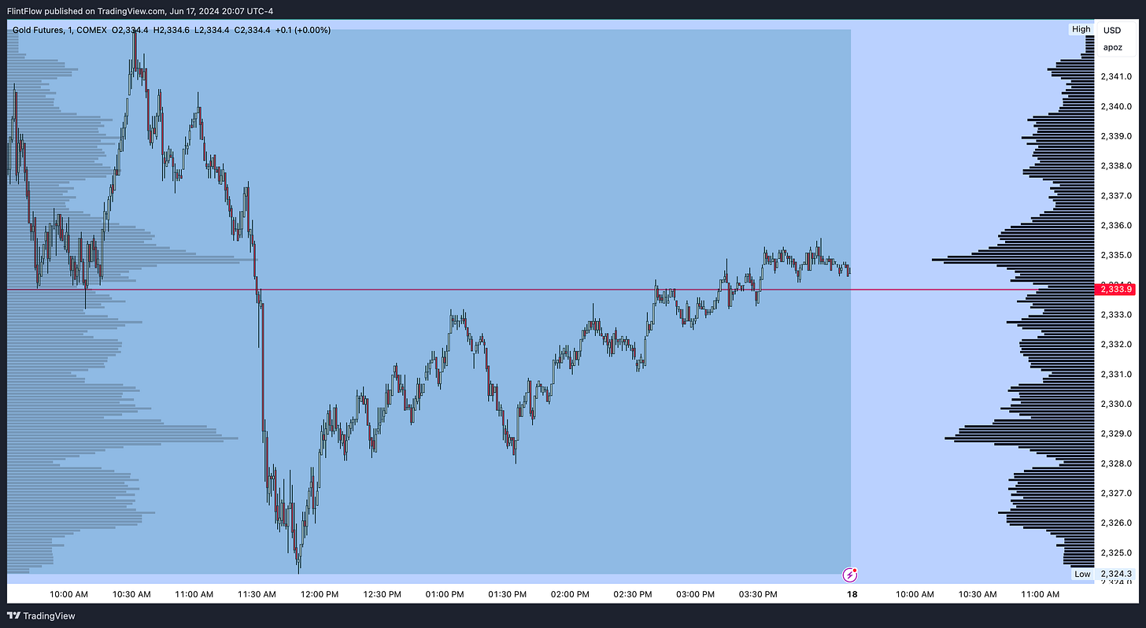
Task: Click the Low label on the price axis
Action: click(1083, 574)
